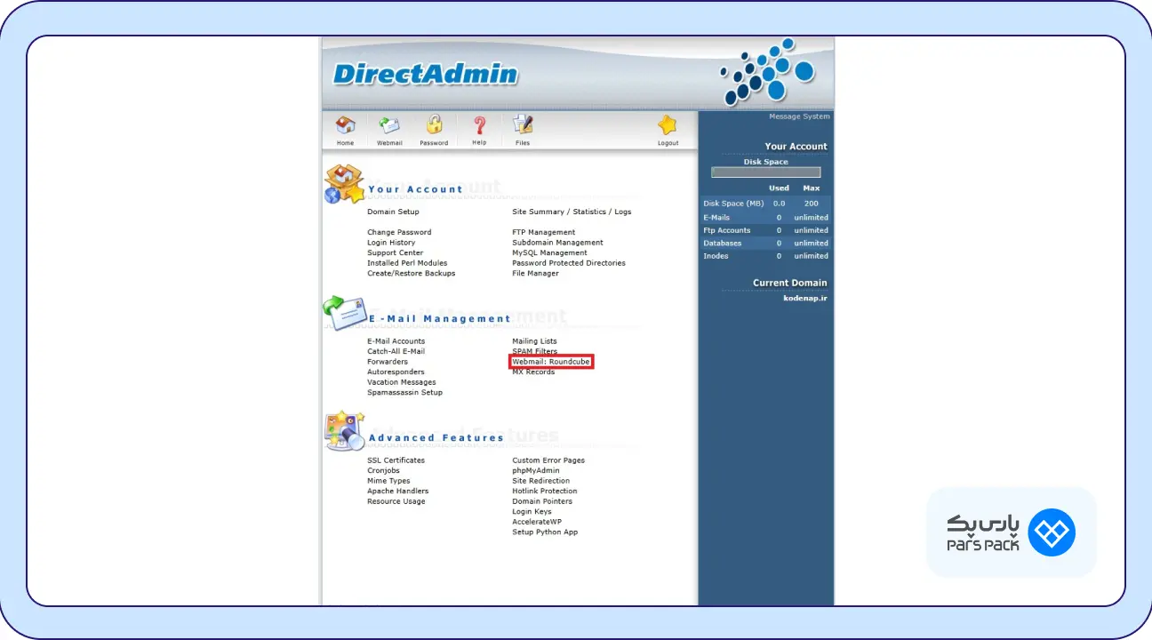This screenshot has width=1152, height=640.
Task: Launch phpMyAdmin
Action: click(x=536, y=470)
